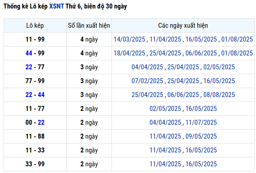Select the 'Số lần xuất hiện' column header

pos(89,25)
